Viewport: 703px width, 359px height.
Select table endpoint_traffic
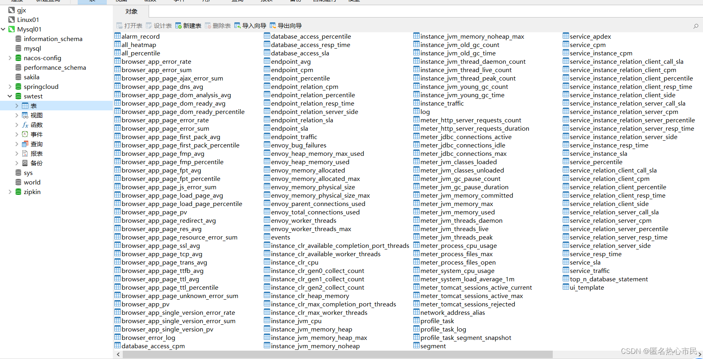click(294, 137)
